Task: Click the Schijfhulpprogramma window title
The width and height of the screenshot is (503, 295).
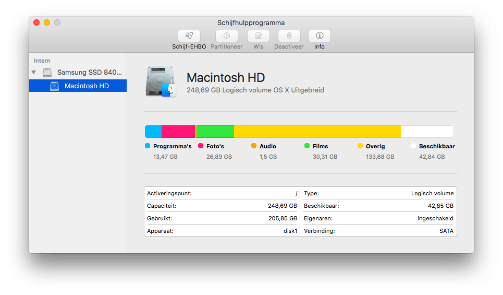Action: (x=251, y=23)
